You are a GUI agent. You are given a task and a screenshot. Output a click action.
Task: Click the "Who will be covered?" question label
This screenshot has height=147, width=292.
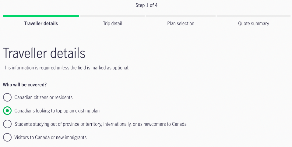point(25,85)
